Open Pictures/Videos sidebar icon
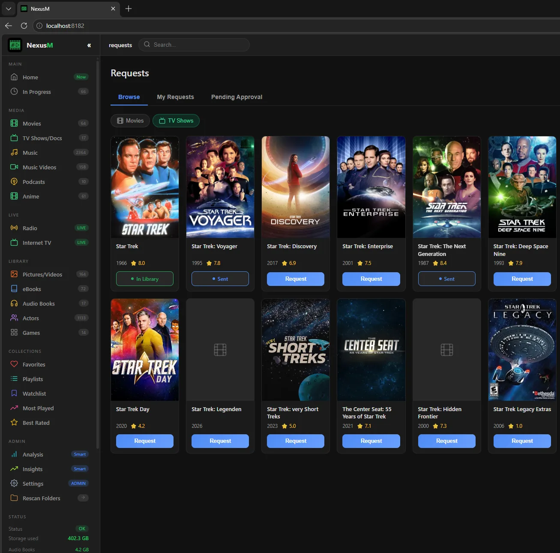This screenshot has width=560, height=553. click(x=14, y=274)
